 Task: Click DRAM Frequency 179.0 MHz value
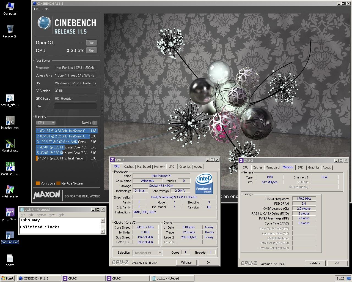coord(304,199)
